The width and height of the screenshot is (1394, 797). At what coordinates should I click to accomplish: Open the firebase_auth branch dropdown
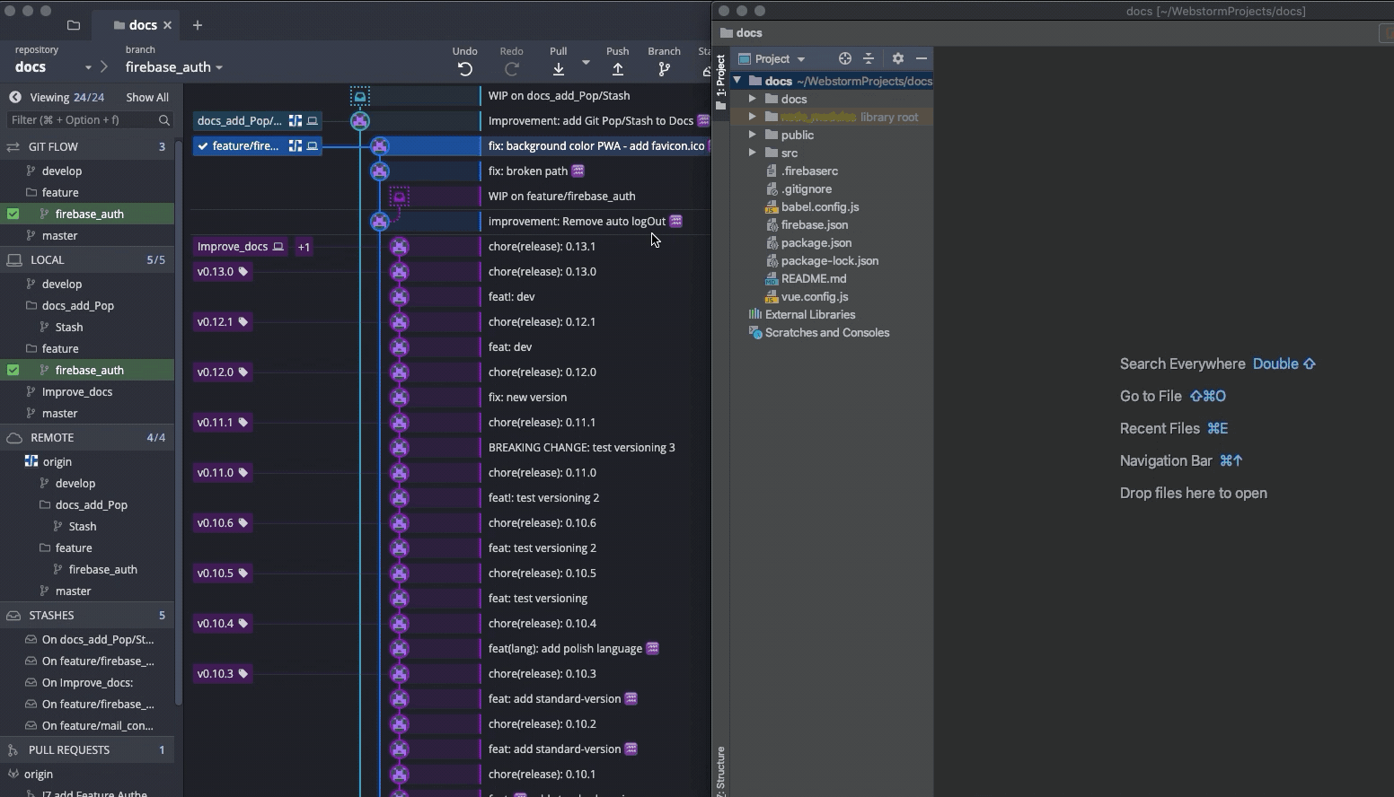(218, 67)
